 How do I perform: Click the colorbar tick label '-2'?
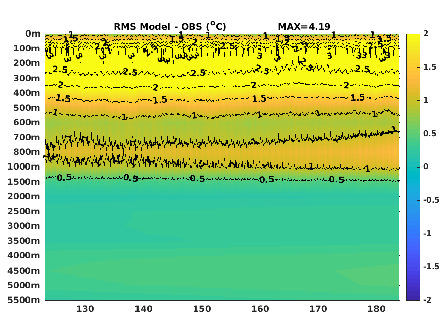pos(427,300)
